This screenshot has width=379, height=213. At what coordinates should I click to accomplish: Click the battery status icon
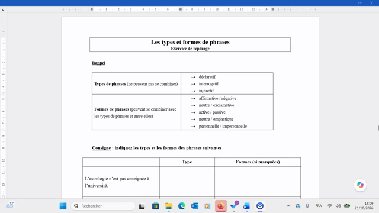point(347,206)
